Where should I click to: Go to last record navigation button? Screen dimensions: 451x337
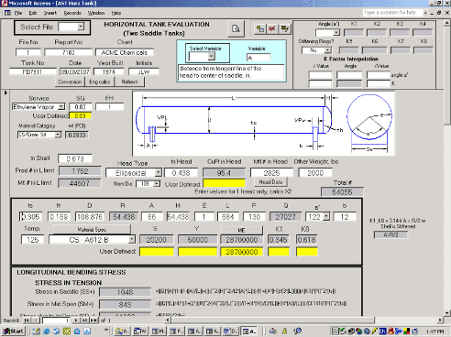pos(84,321)
